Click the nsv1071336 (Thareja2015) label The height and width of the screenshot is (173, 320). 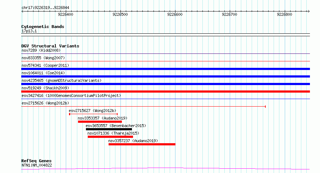[x=113, y=133]
